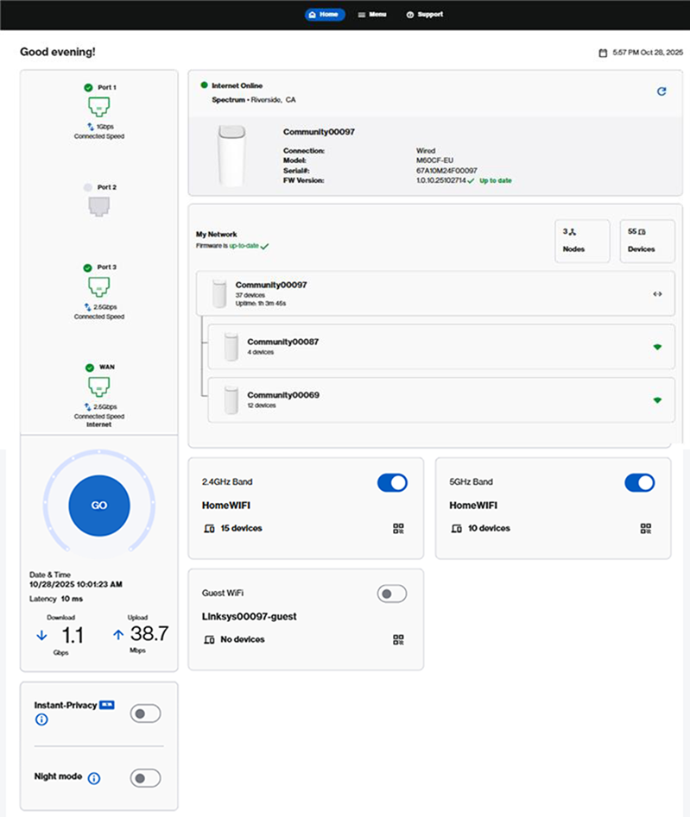Click the 'up-to-date' My Network firmware link
Screen dimensions: 690x817
(x=244, y=245)
